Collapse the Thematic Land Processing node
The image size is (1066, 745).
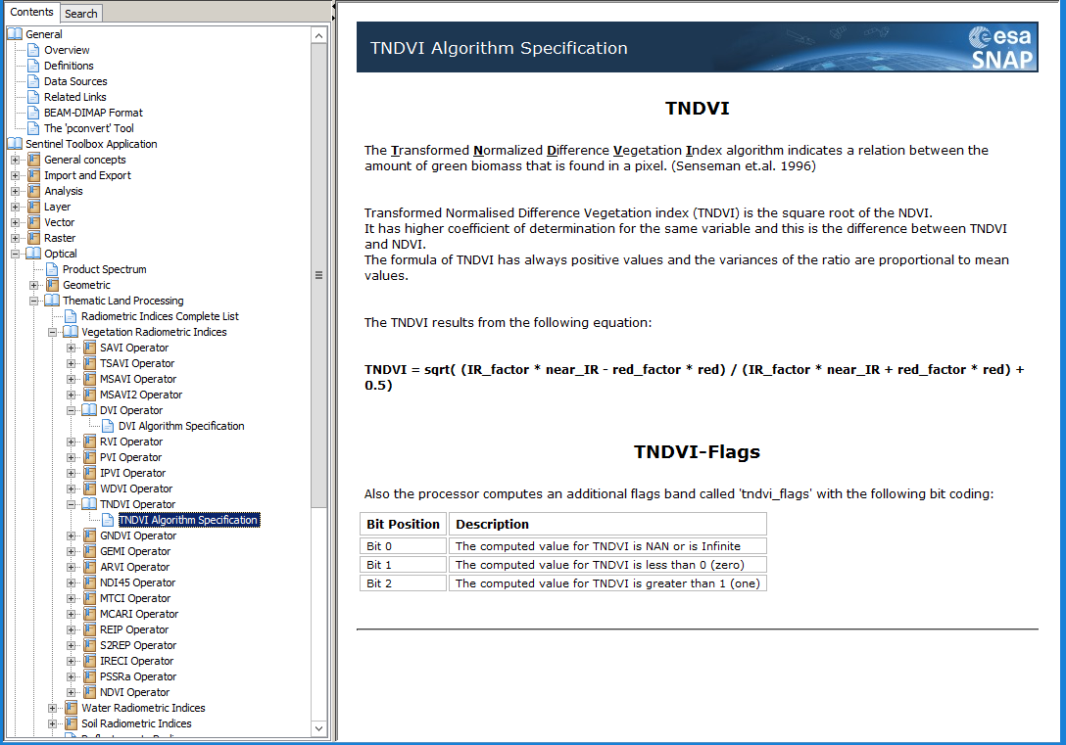pyautogui.click(x=34, y=301)
